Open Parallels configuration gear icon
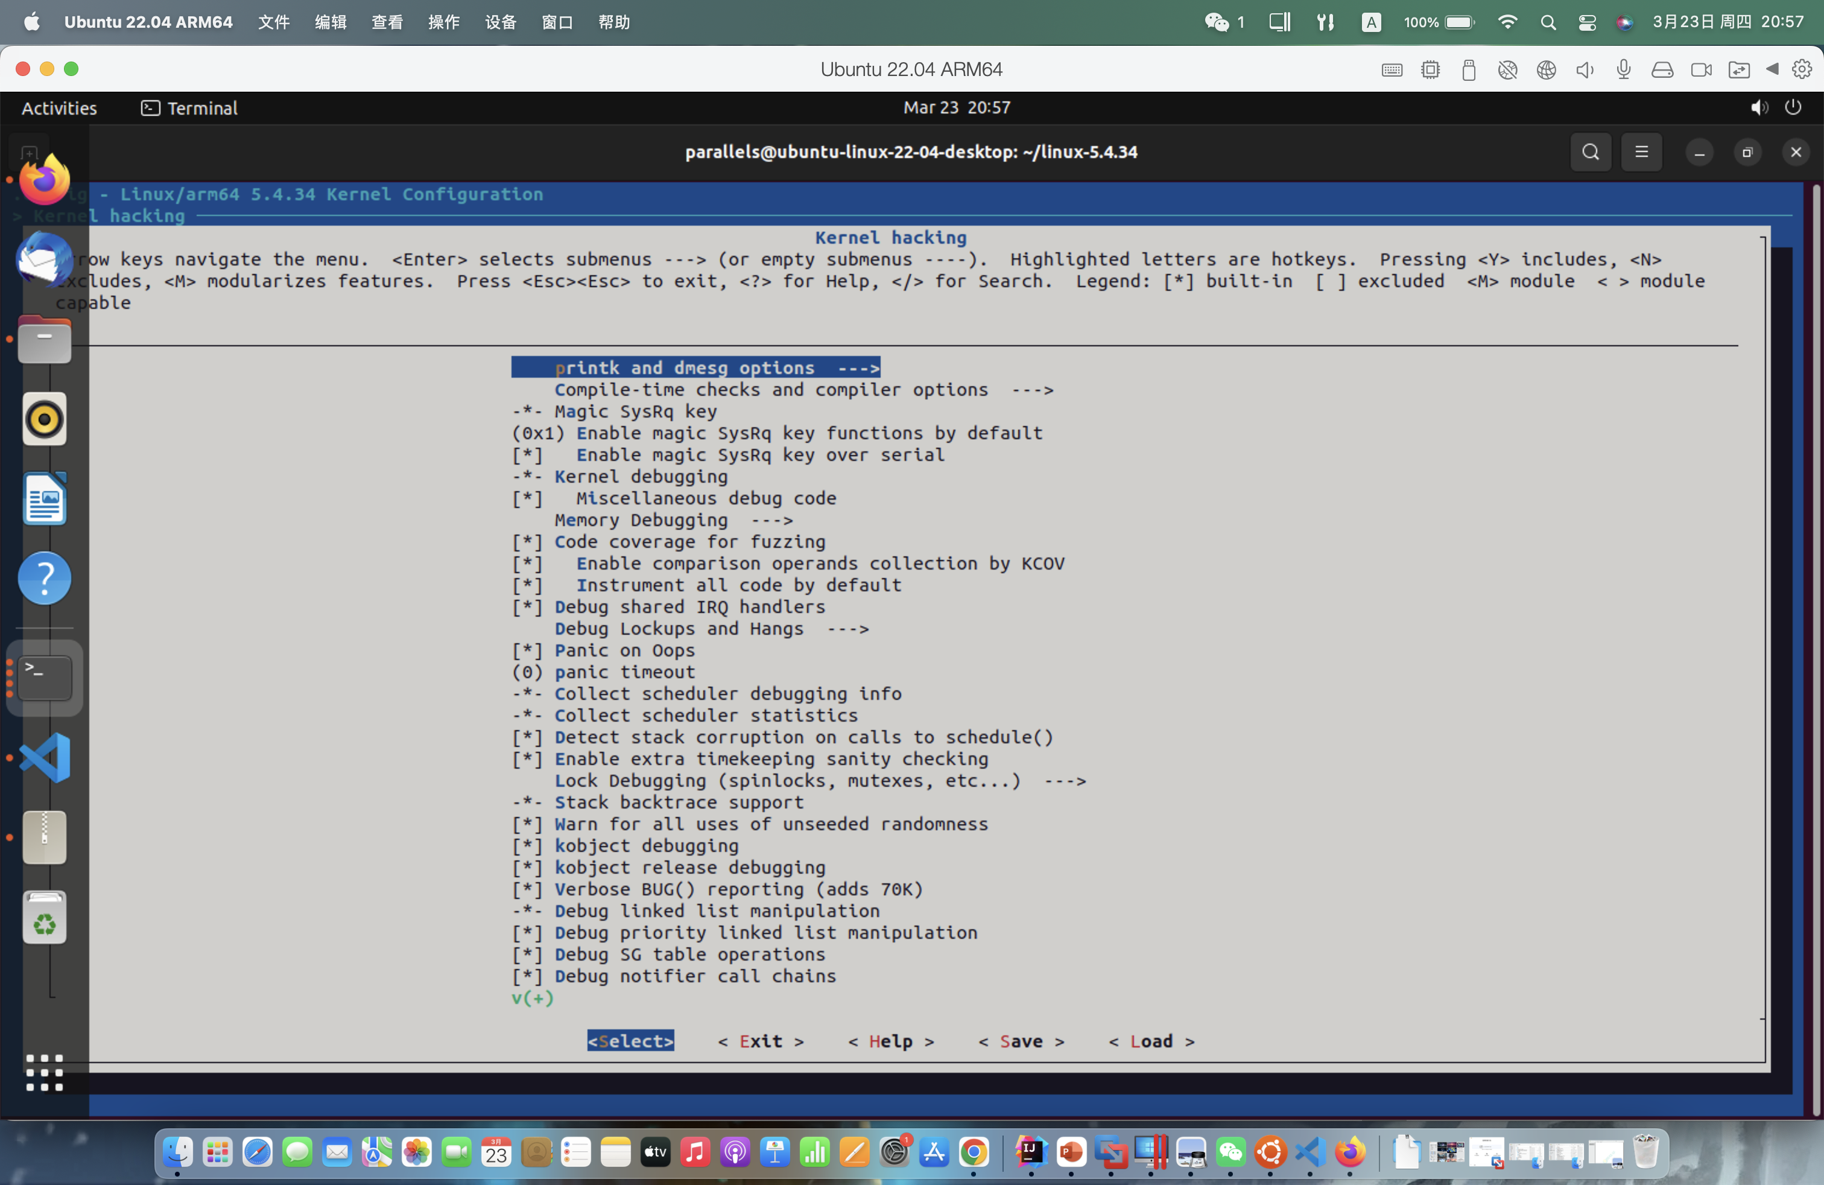The image size is (1824, 1185). point(1802,70)
